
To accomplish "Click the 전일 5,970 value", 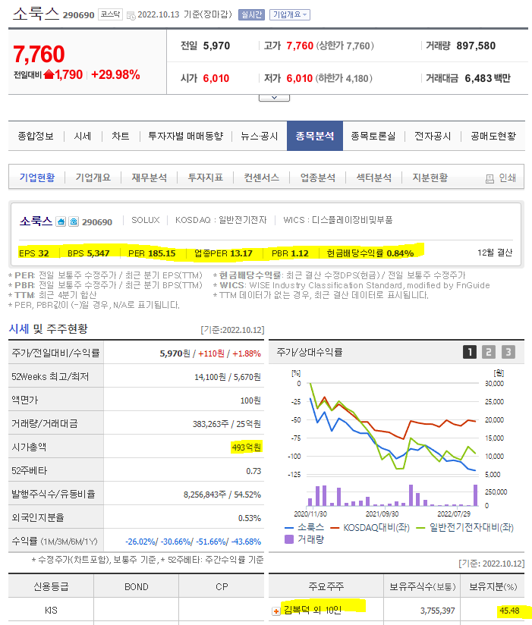I will pyautogui.click(x=216, y=46).
